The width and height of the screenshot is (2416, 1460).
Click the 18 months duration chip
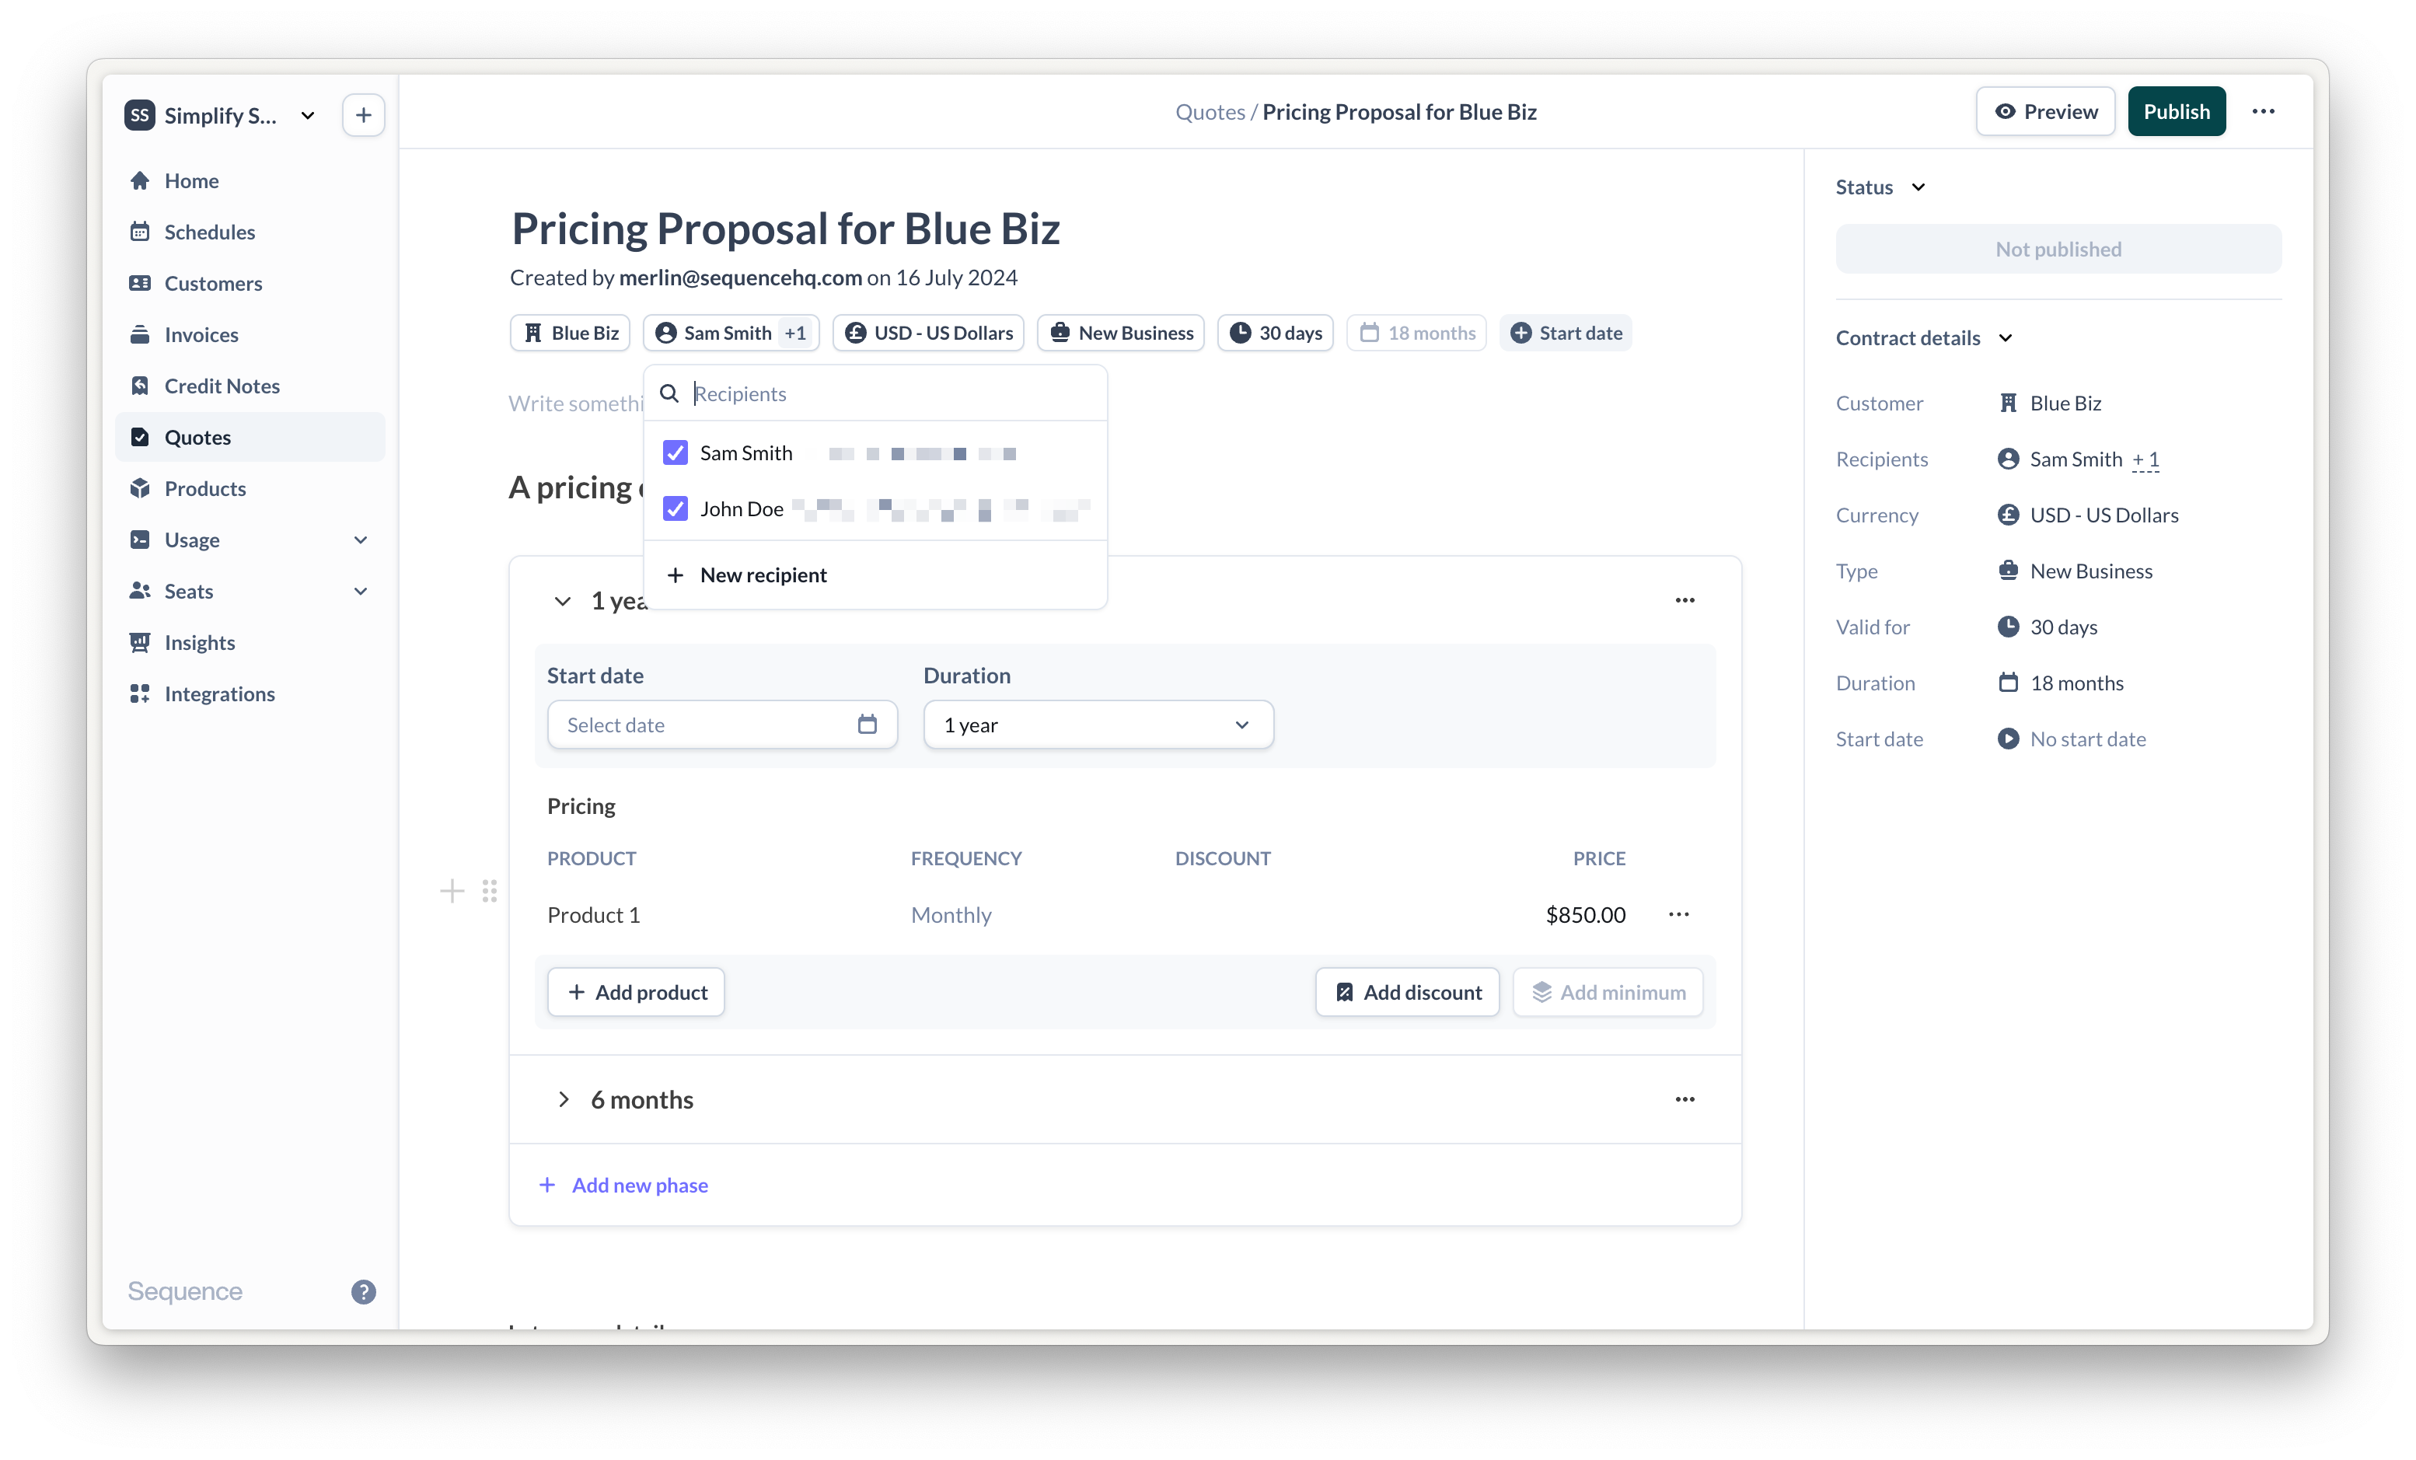point(1417,333)
